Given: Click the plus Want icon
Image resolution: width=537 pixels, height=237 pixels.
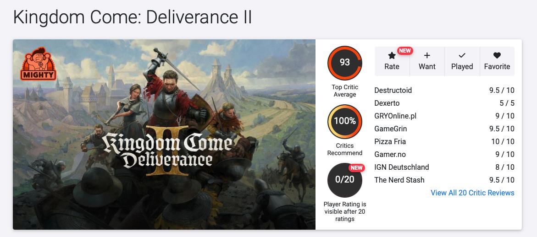Looking at the screenshot, I should pos(427,55).
